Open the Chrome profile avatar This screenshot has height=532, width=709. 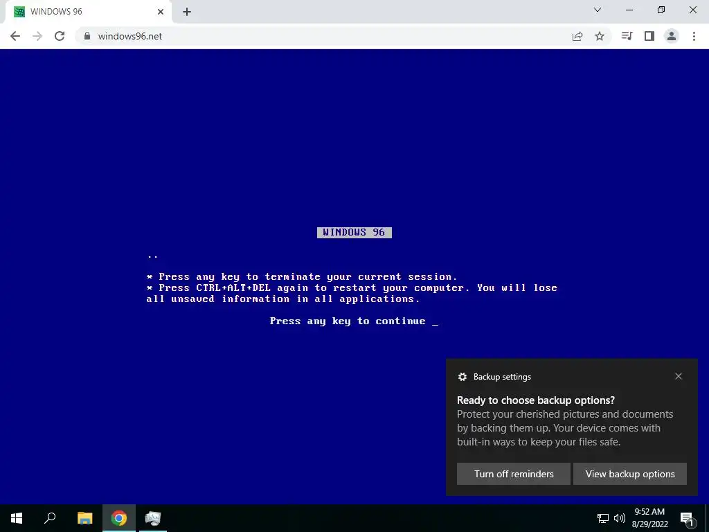(x=672, y=36)
